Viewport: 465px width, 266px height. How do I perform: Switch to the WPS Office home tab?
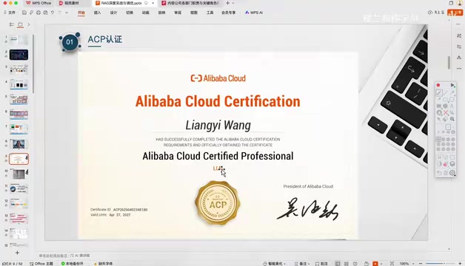pyautogui.click(x=39, y=3)
